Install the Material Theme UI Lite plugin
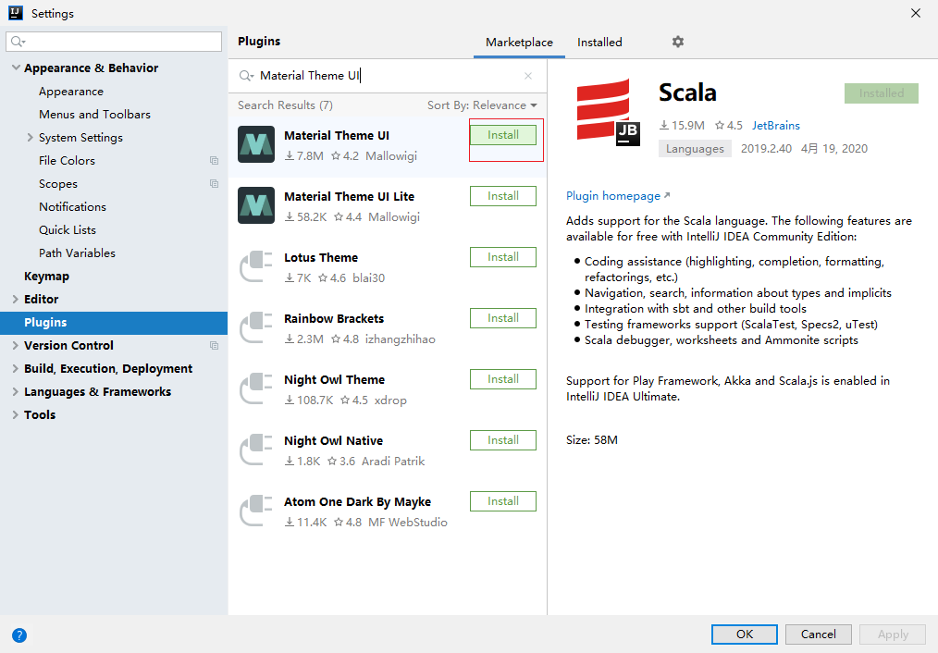938x653 pixels. [x=503, y=196]
